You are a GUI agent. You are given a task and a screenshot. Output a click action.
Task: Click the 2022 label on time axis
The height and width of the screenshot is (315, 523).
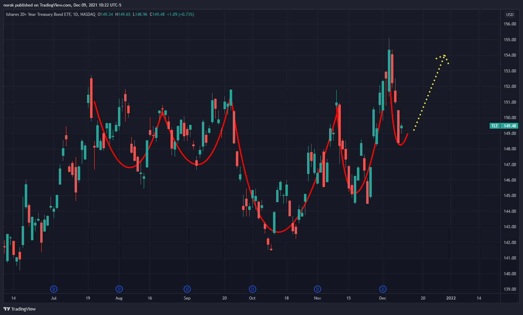tap(451, 298)
